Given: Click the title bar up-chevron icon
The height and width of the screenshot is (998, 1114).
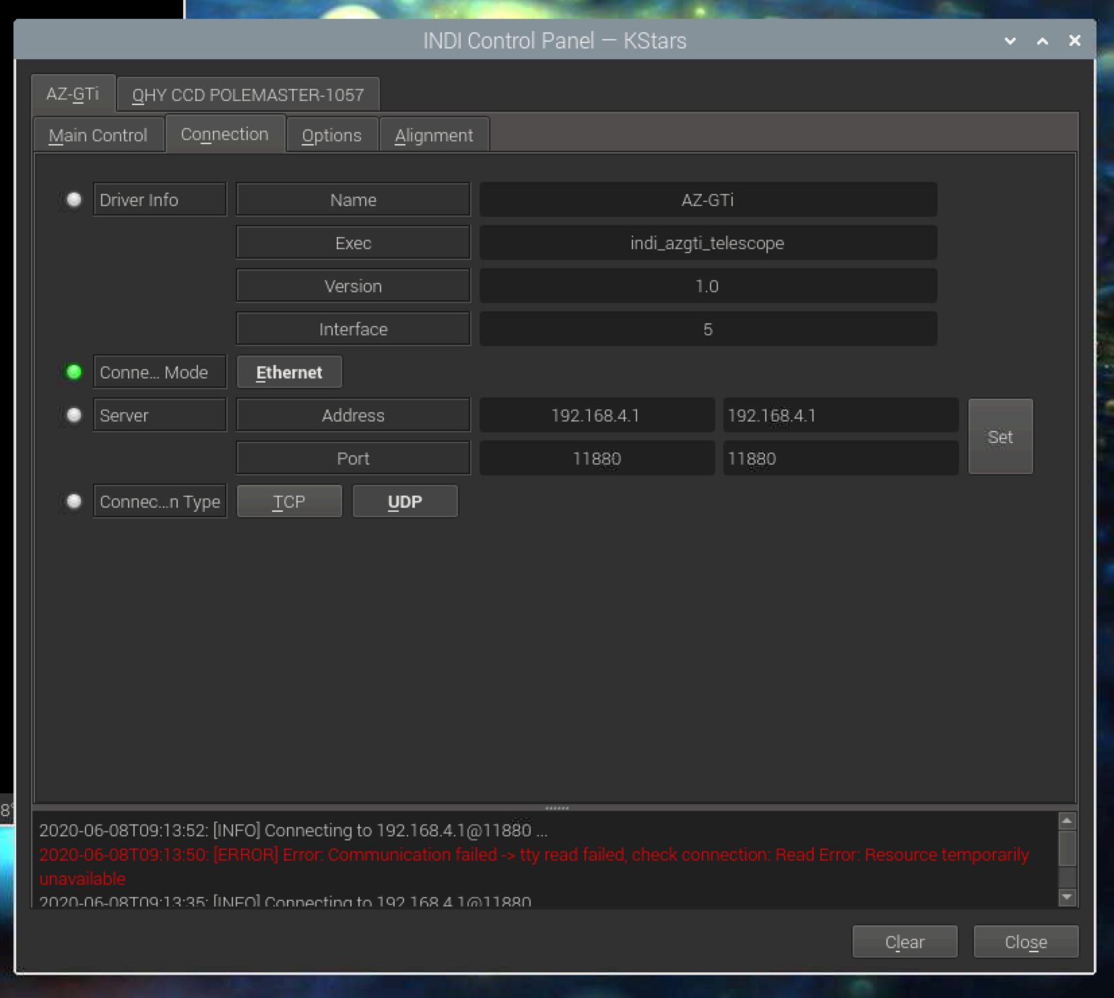Looking at the screenshot, I should (1043, 41).
